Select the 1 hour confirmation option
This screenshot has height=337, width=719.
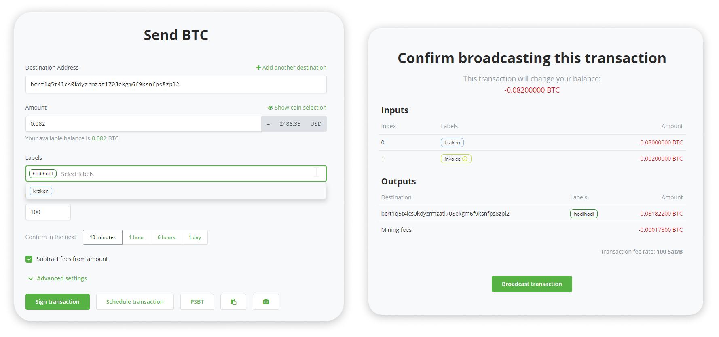[x=137, y=237]
